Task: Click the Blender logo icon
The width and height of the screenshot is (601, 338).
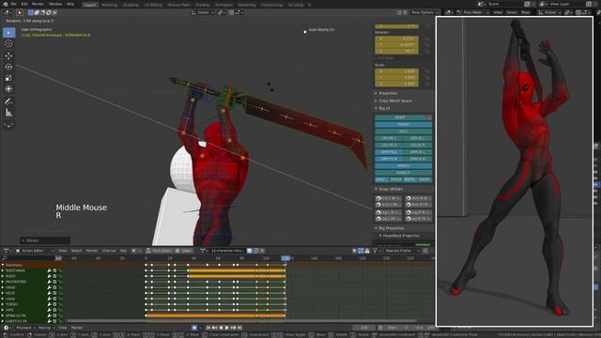Action: point(5,4)
